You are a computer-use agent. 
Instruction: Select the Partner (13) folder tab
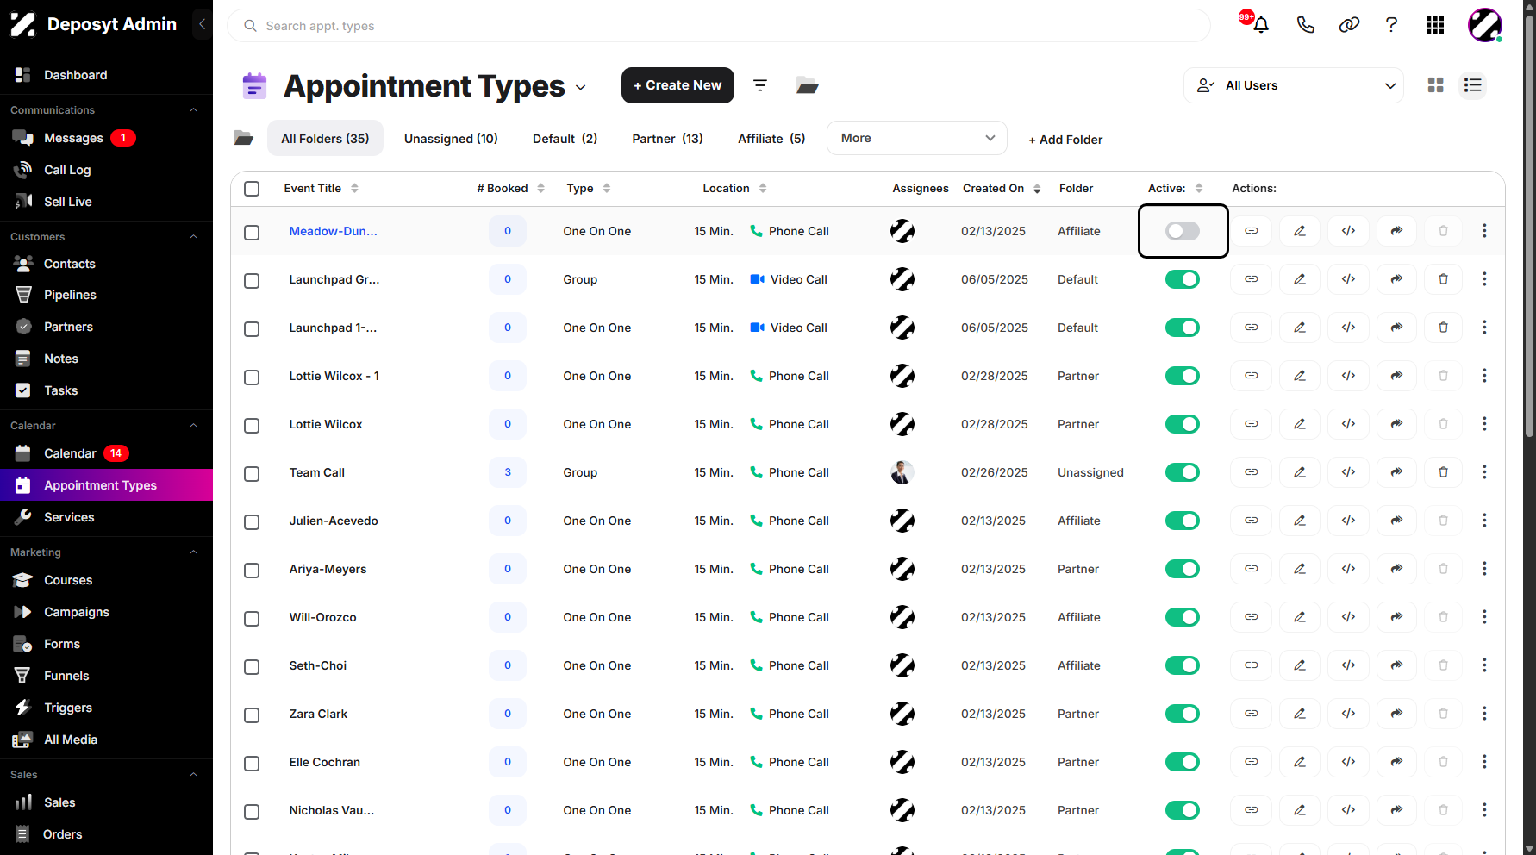pos(667,139)
